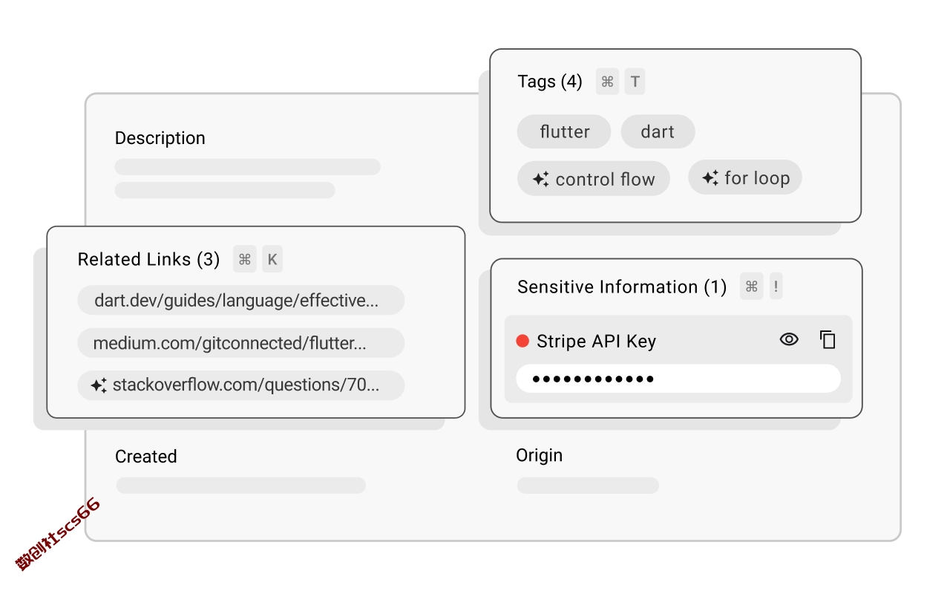Click the command key icon next to Tags
950x594 pixels.
coord(607,82)
